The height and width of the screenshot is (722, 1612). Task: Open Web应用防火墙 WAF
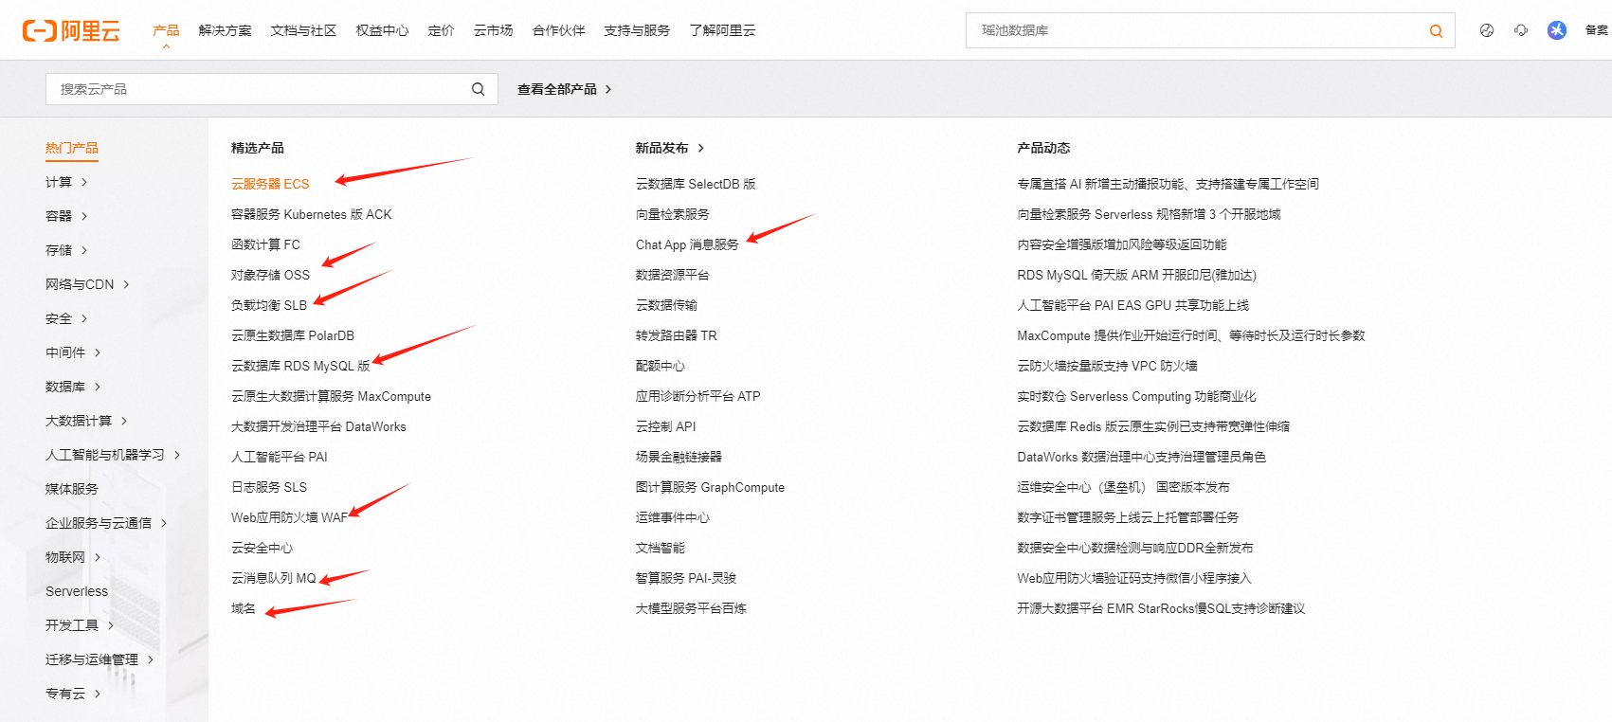289,517
